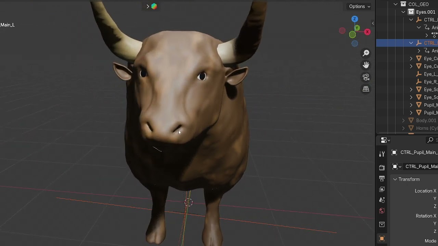
Task: Select Body.001 in the outliner
Action: 426,121
